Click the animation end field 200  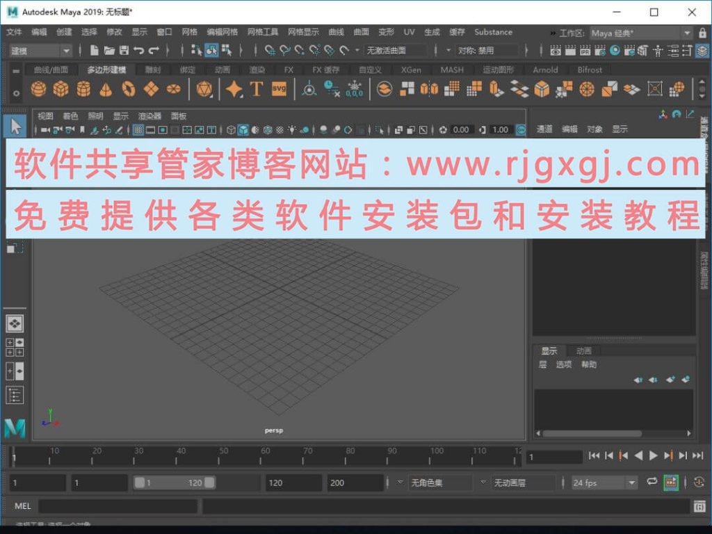click(x=355, y=483)
